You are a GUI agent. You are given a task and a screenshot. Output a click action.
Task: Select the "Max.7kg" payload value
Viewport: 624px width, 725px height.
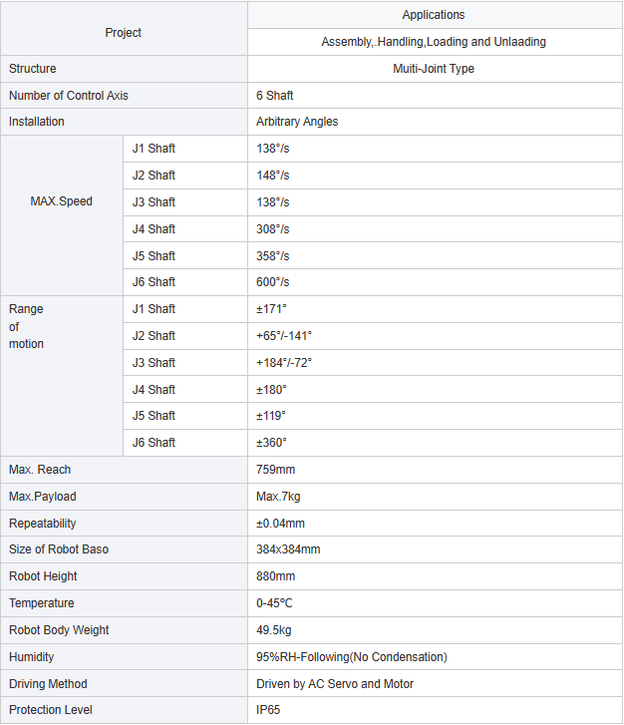pos(279,497)
